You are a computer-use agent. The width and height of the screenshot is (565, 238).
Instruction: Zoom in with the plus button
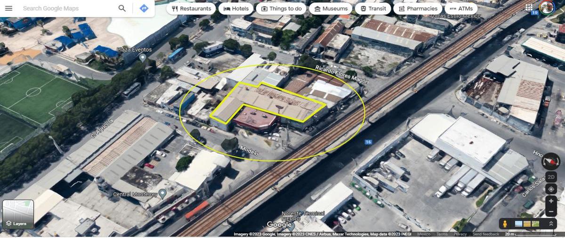pos(550,201)
